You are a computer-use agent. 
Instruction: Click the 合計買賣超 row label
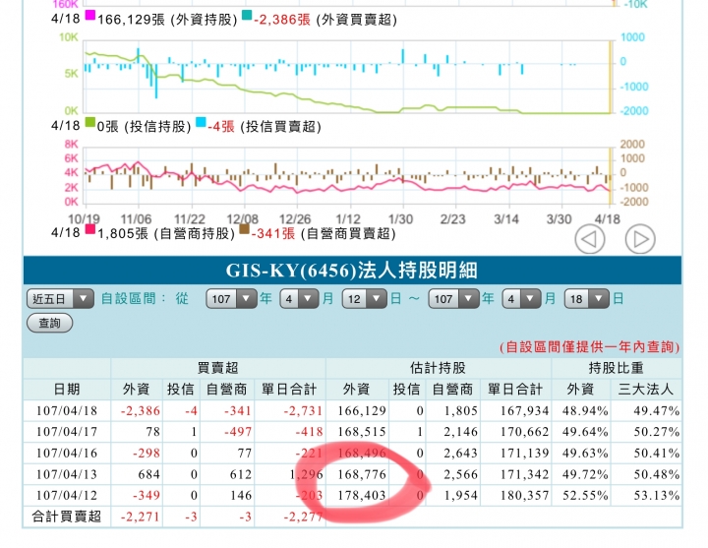(x=67, y=517)
